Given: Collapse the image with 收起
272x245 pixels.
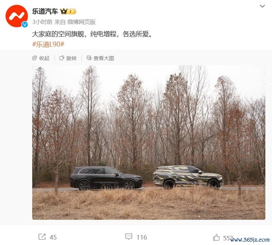Looking at the screenshot, I should click(44, 58).
